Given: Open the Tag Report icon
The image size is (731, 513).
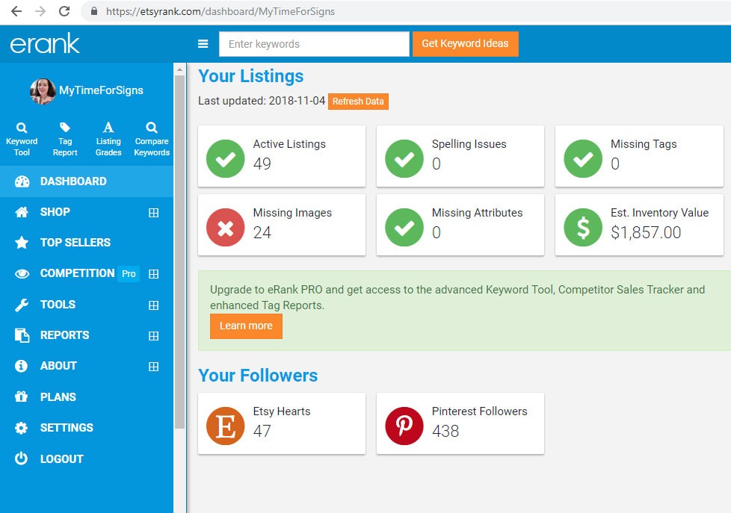Looking at the screenshot, I should [65, 128].
